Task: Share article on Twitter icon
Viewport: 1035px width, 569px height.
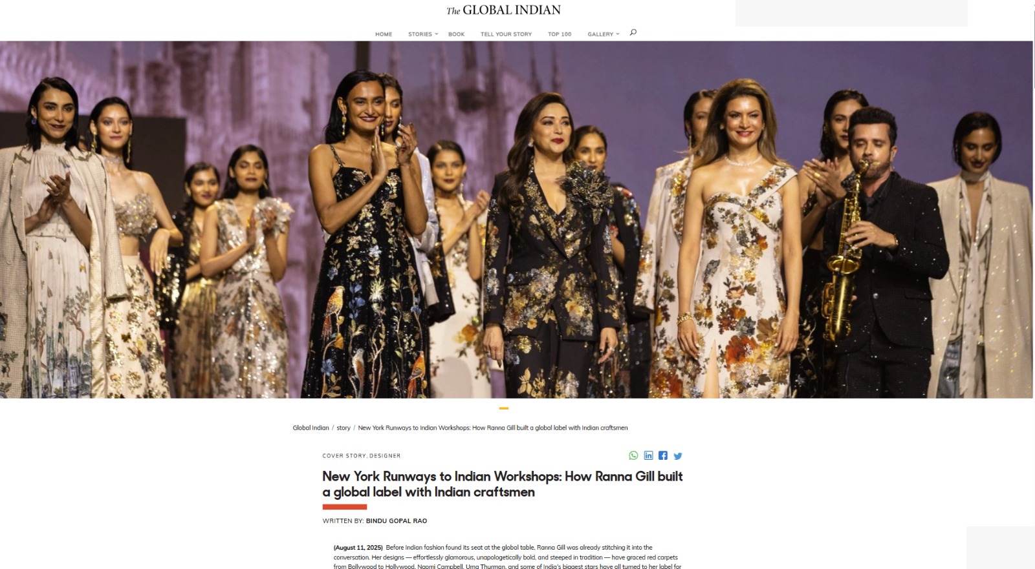Action: pos(678,456)
